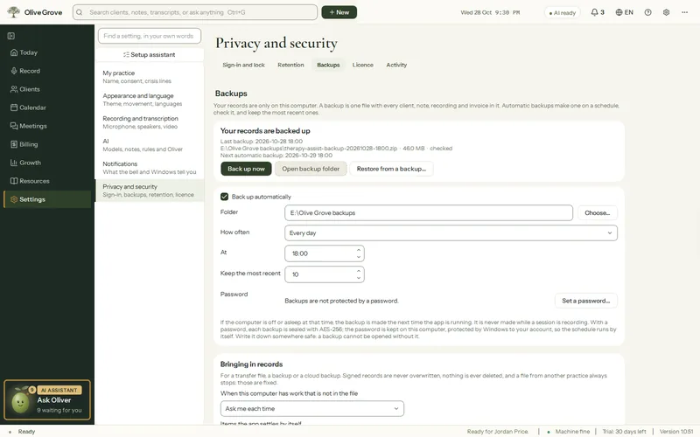Click the Keep the most recent field

coord(325,274)
